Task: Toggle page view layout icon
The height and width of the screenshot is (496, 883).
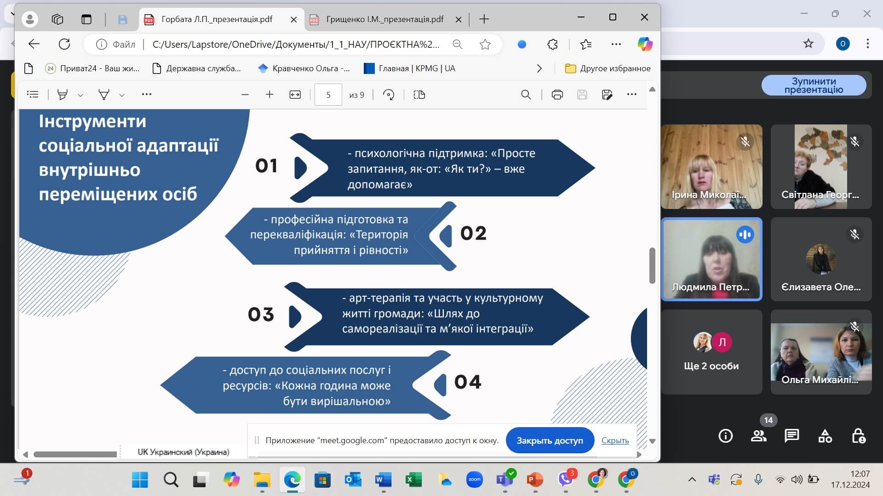Action: pos(419,95)
